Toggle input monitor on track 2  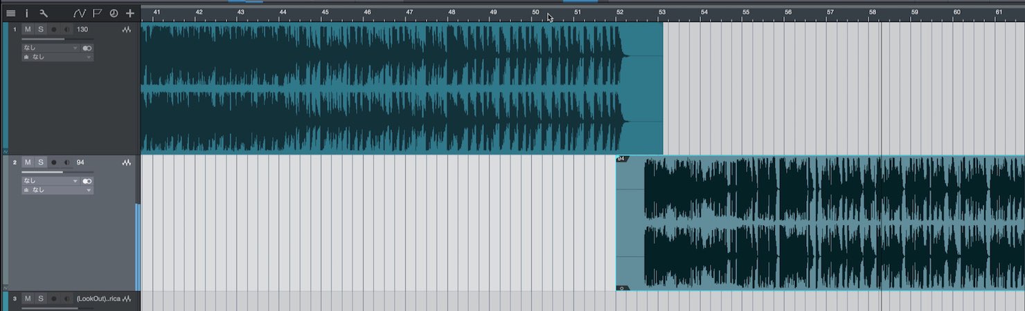coord(66,162)
